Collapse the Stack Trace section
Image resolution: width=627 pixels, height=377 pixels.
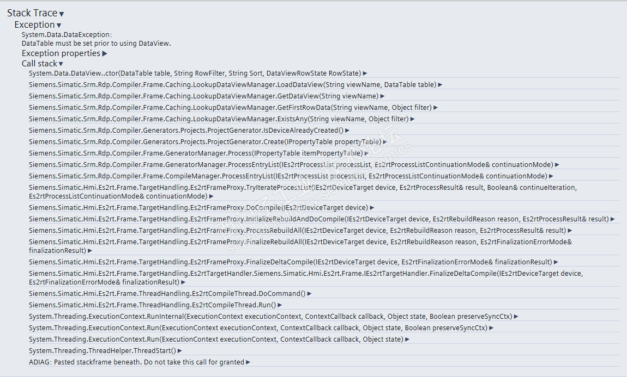click(62, 14)
